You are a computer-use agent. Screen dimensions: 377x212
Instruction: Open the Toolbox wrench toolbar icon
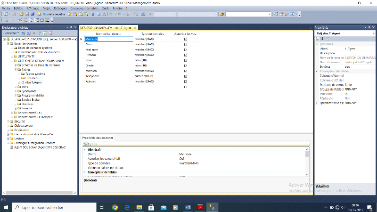click(x=287, y=14)
